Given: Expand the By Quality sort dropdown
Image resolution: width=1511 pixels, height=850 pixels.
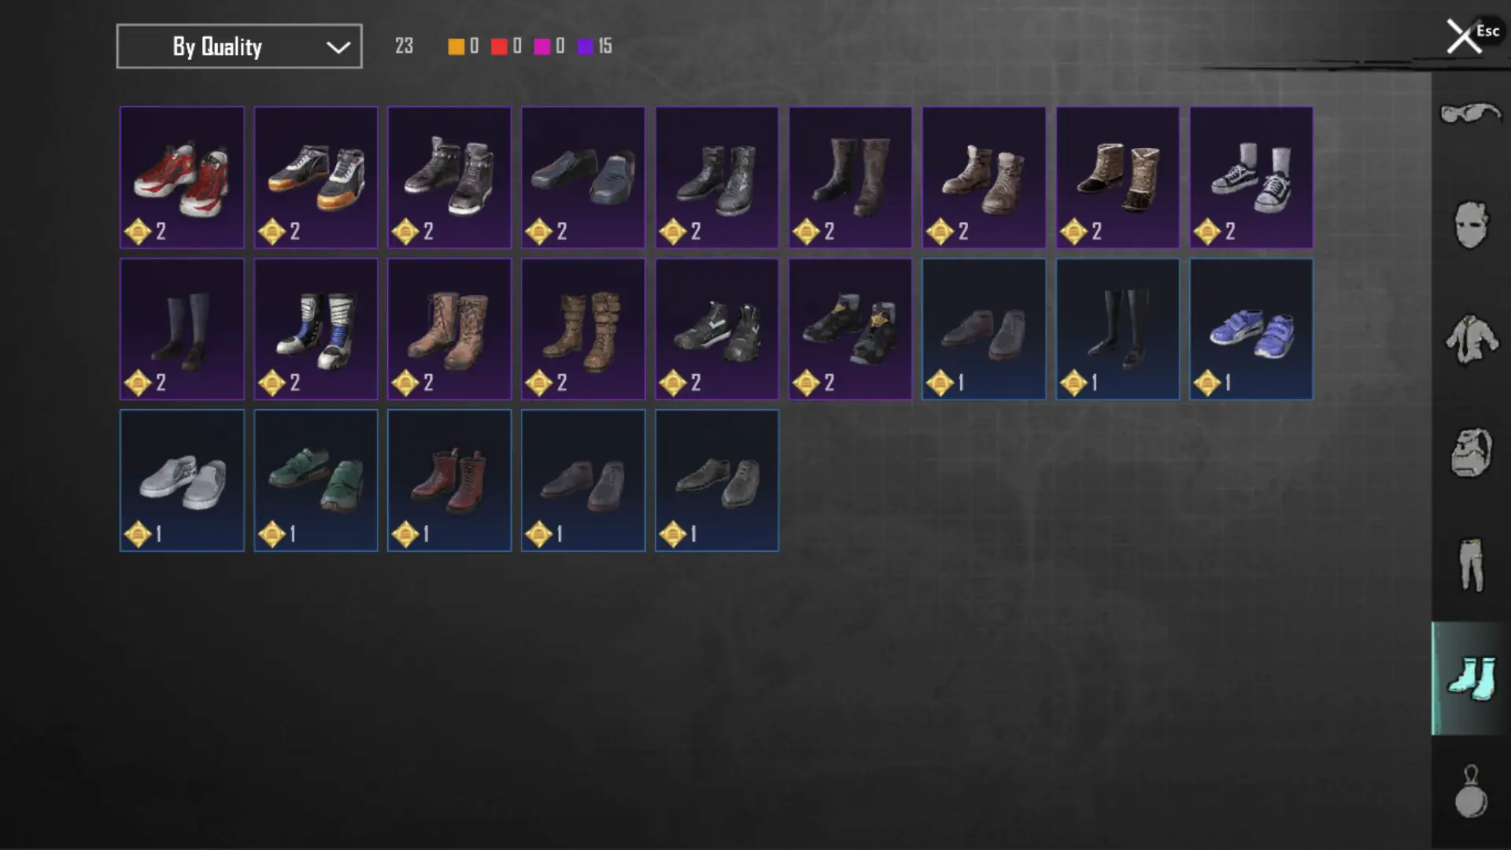Looking at the screenshot, I should [239, 46].
